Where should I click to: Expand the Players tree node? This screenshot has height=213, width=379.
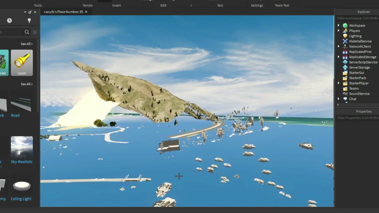tap(338, 31)
